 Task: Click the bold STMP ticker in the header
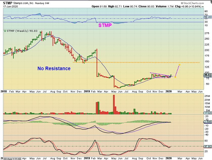point(8,3)
